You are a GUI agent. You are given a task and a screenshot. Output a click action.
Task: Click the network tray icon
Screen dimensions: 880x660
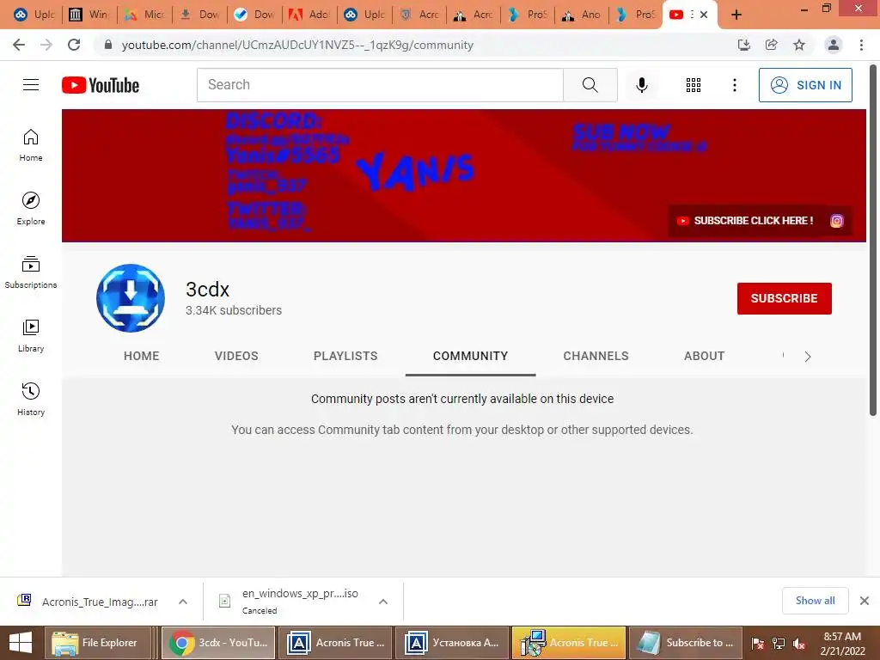pos(779,644)
